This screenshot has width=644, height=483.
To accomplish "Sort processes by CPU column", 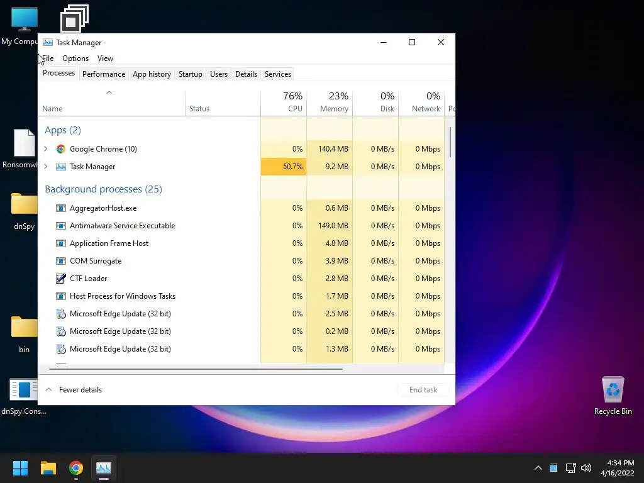I will [284, 103].
